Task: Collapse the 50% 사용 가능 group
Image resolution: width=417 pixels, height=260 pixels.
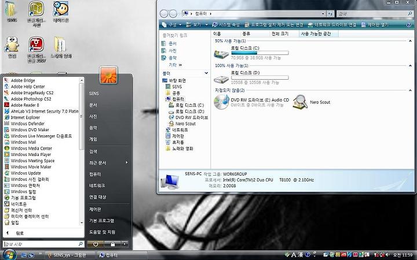Action: point(410,41)
